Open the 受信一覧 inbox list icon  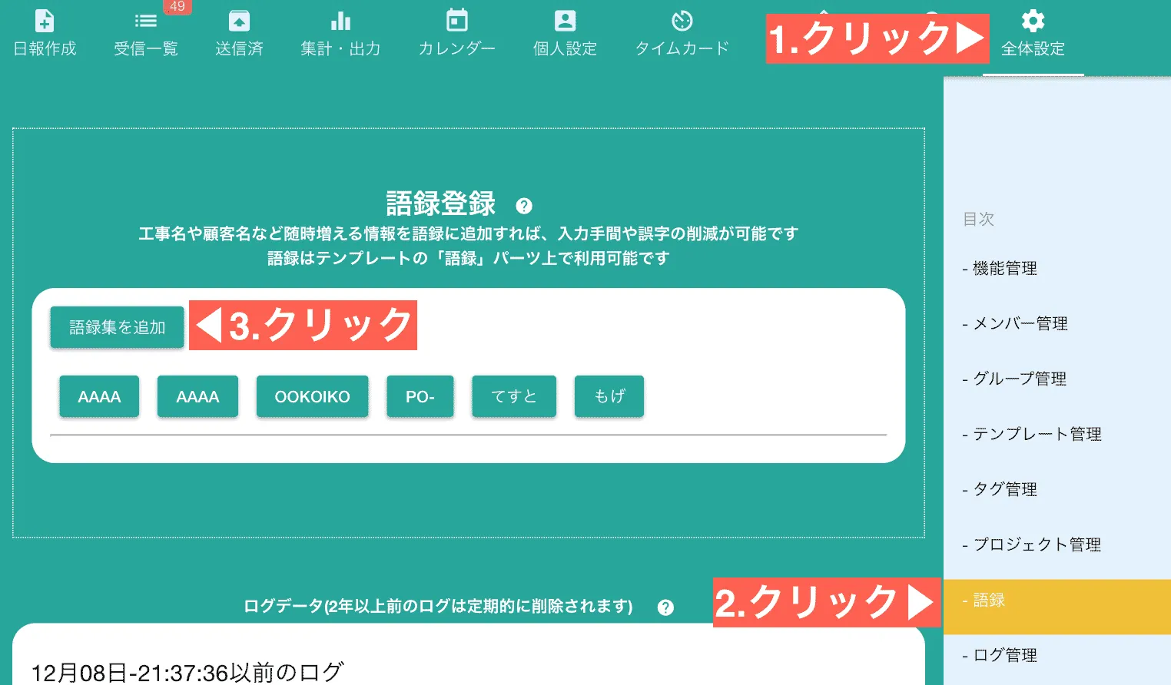(145, 31)
